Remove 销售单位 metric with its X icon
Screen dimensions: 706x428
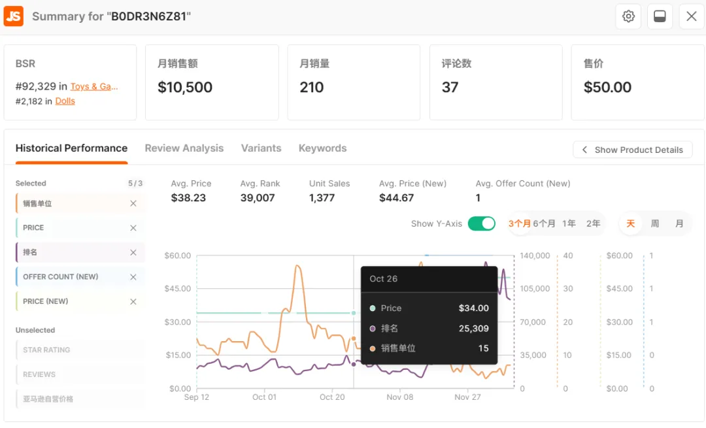(133, 203)
